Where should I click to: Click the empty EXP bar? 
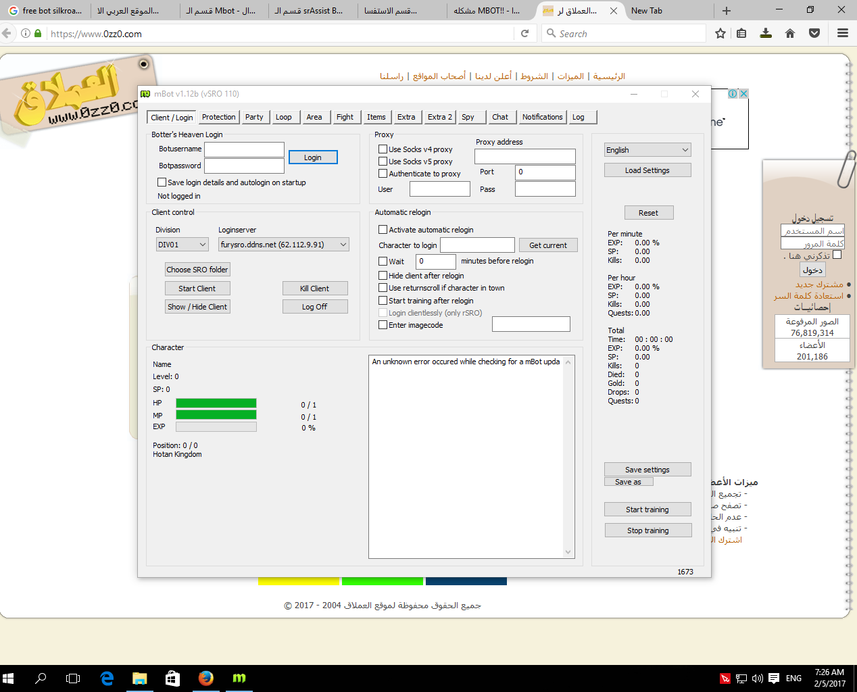point(216,427)
